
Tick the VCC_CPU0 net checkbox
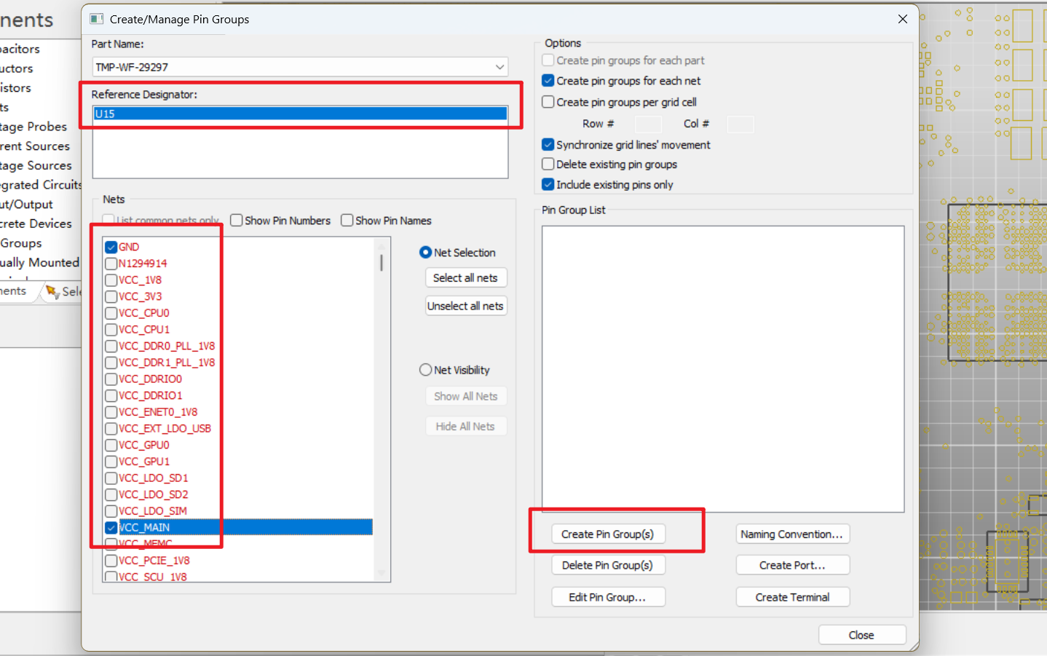click(111, 313)
